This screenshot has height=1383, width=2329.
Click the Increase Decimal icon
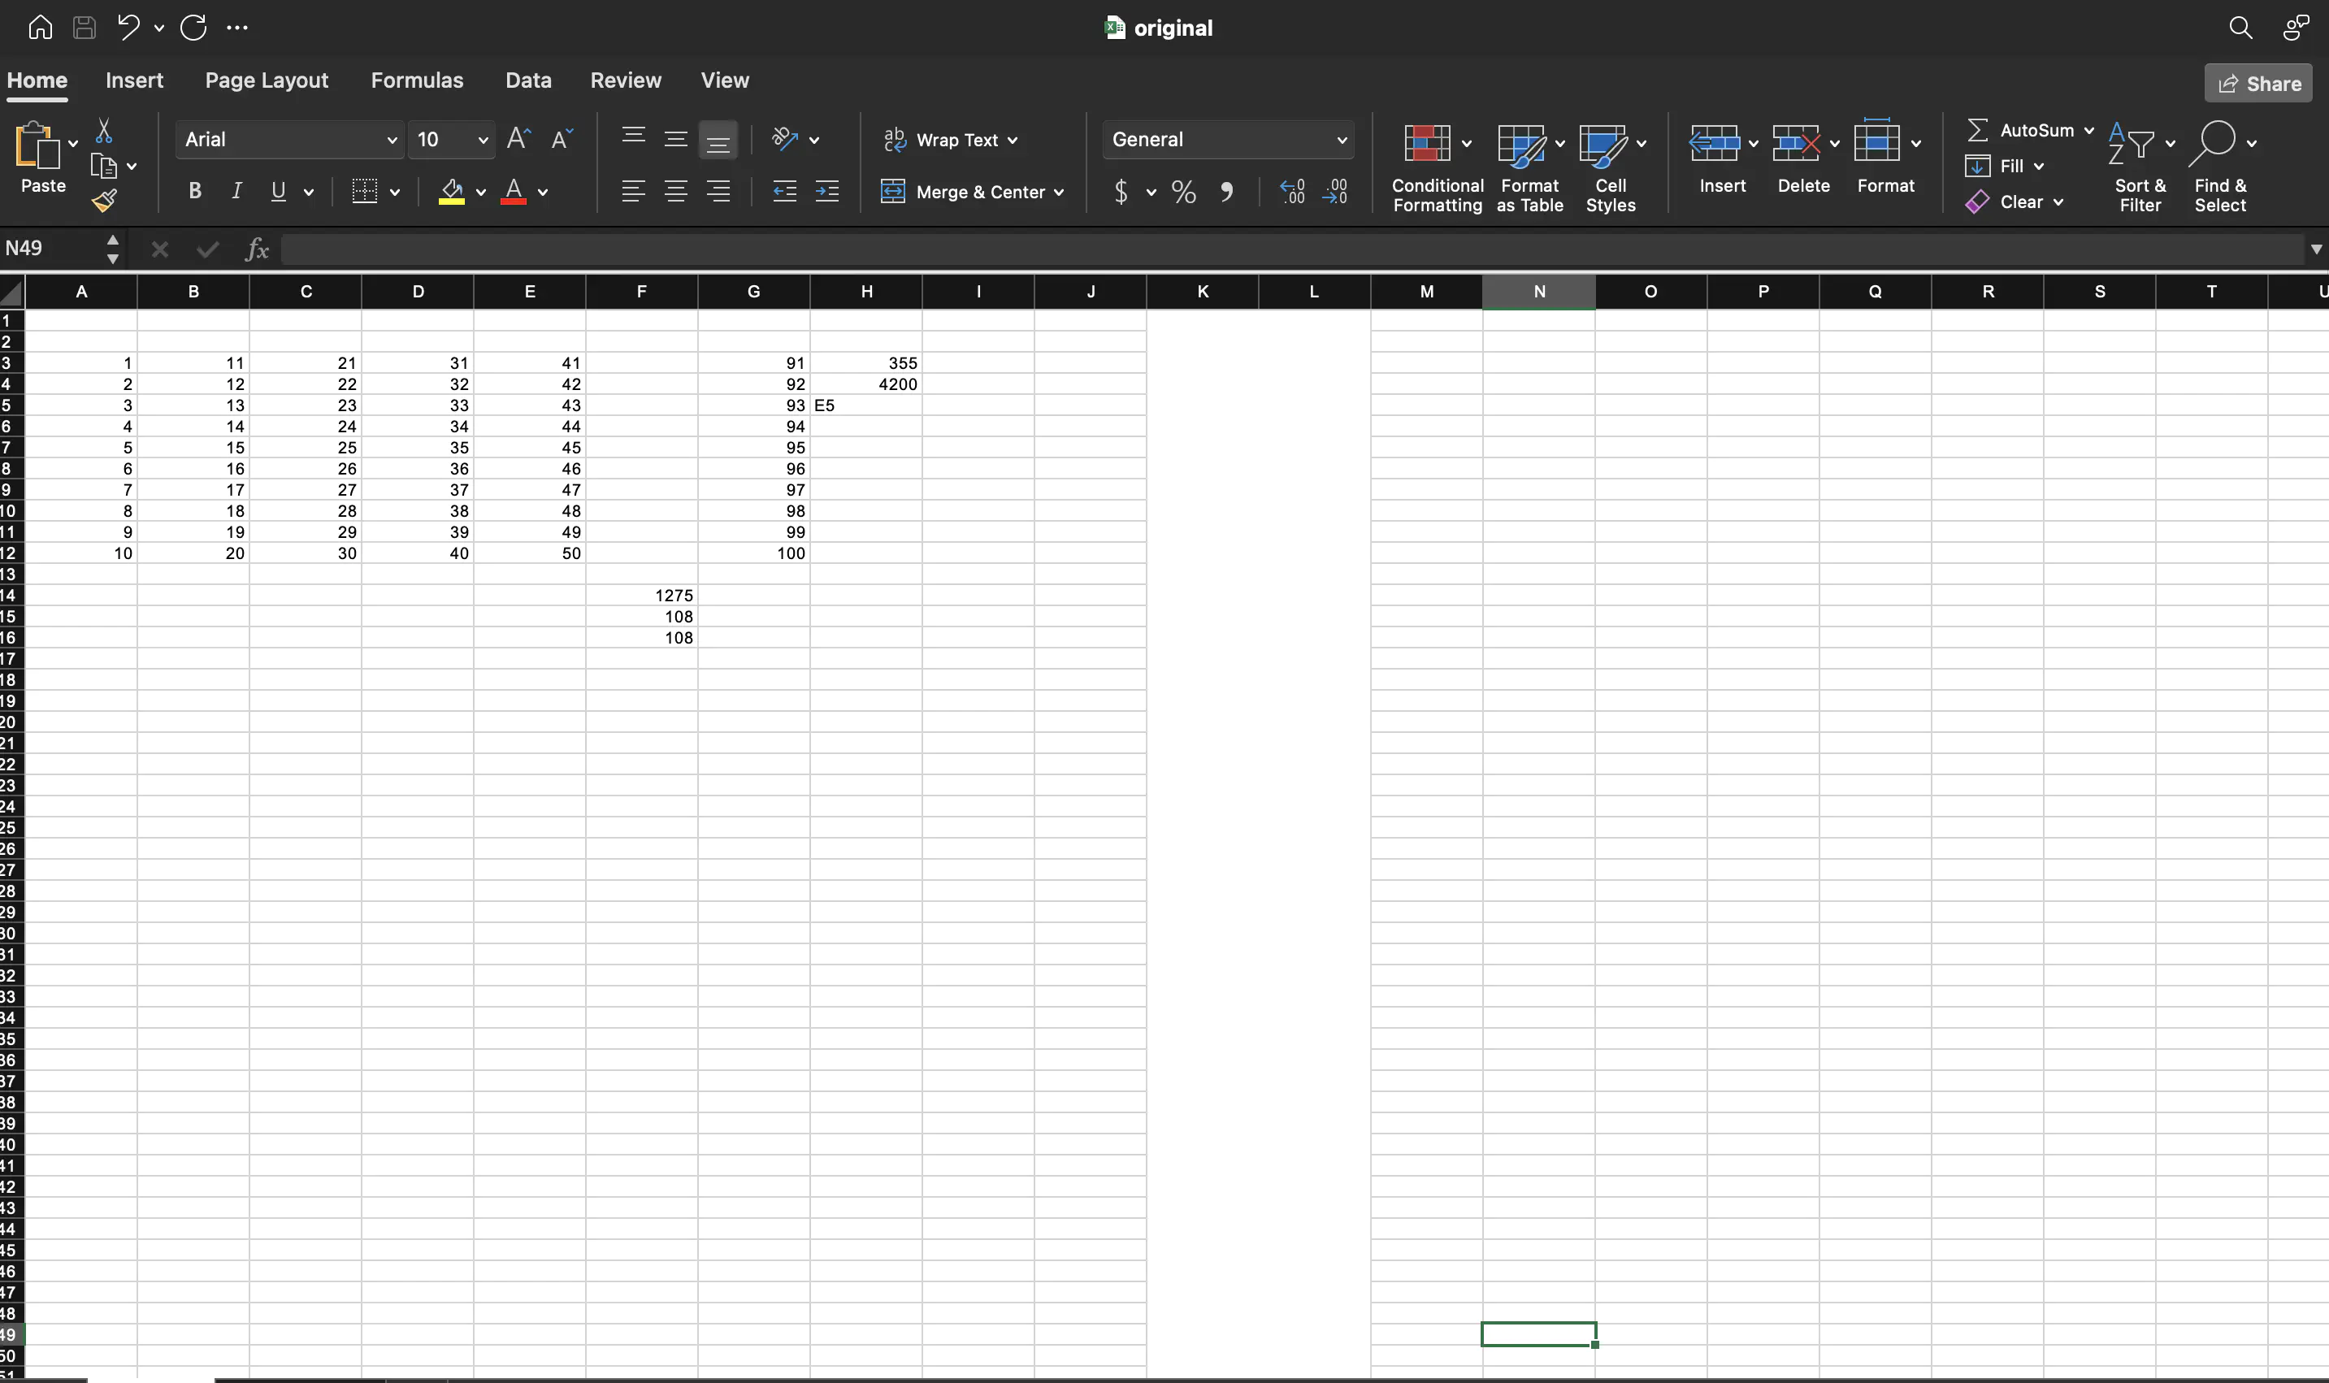coord(1292,192)
